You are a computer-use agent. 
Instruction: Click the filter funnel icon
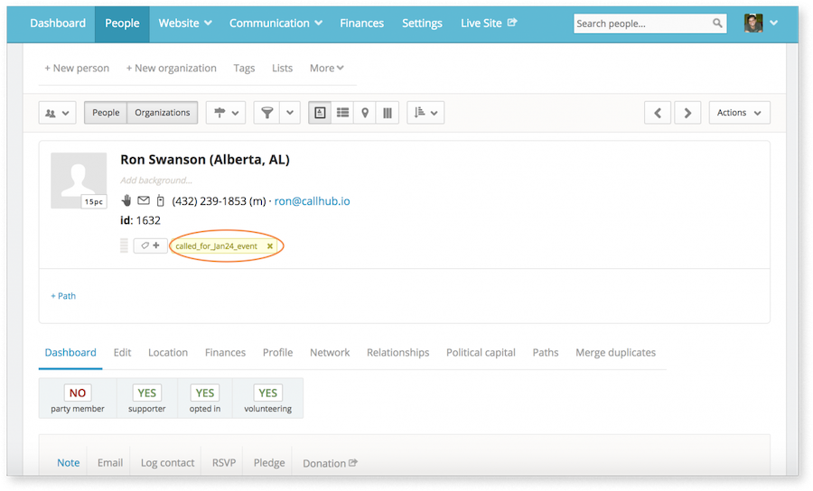pos(266,113)
